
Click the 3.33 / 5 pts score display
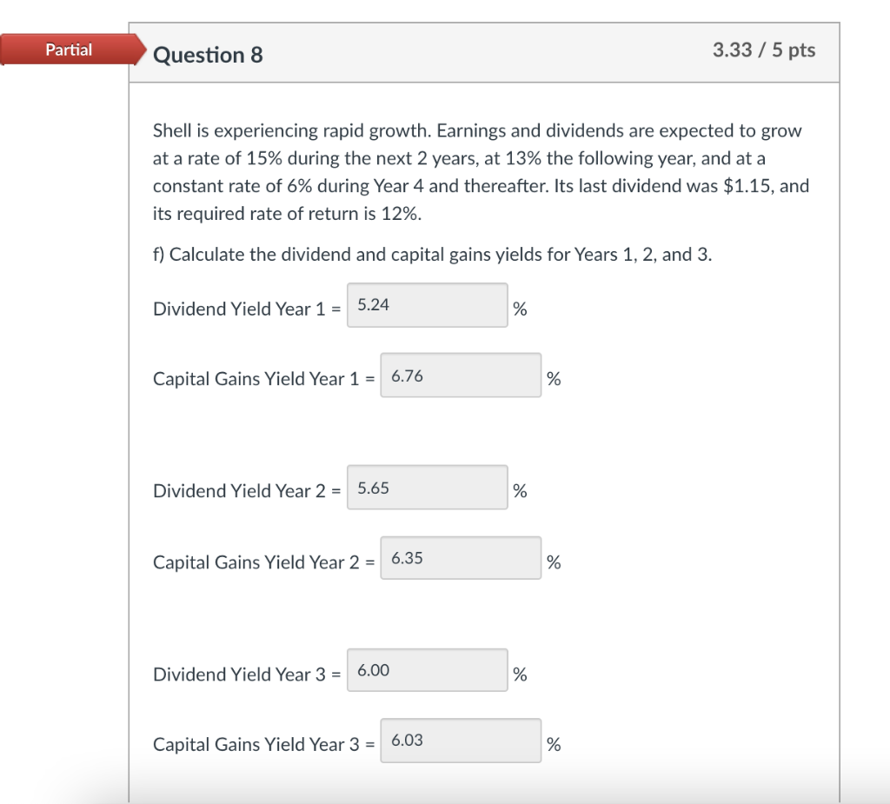click(x=764, y=50)
